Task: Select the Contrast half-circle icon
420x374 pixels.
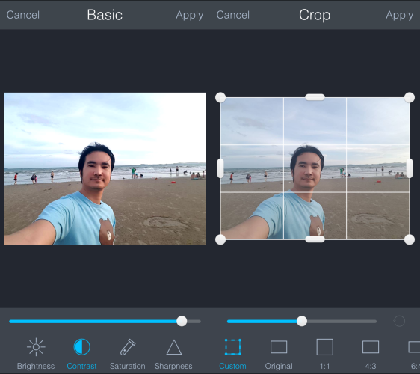Action: tap(81, 347)
